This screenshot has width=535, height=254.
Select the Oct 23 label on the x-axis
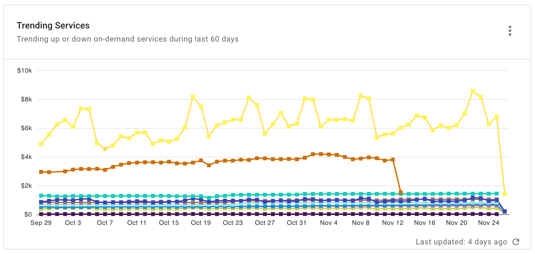pyautogui.click(x=233, y=223)
